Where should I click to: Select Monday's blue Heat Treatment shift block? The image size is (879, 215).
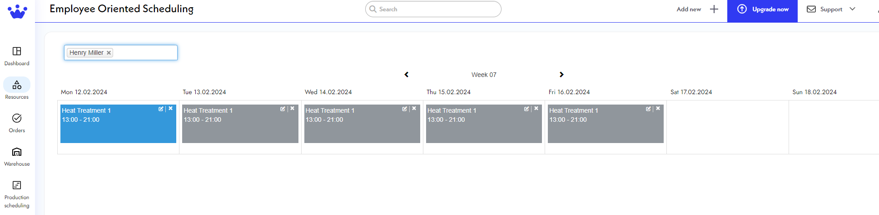(118, 131)
